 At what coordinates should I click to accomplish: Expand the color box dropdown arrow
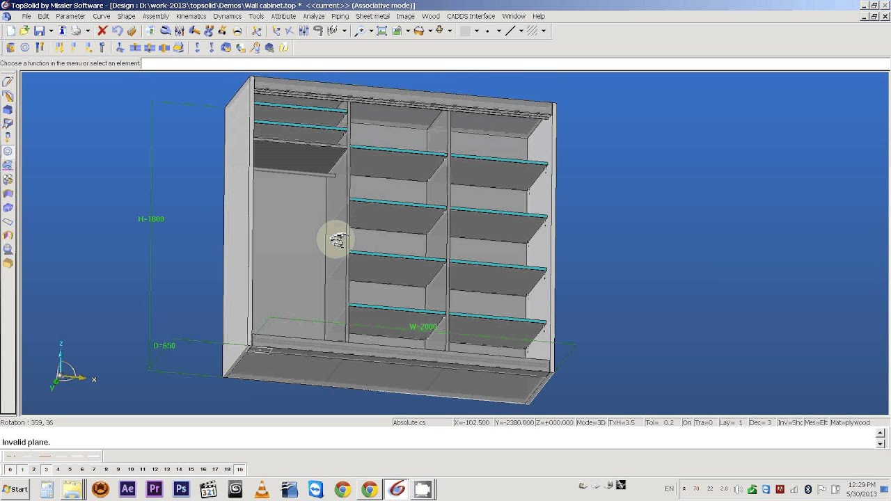click(476, 31)
